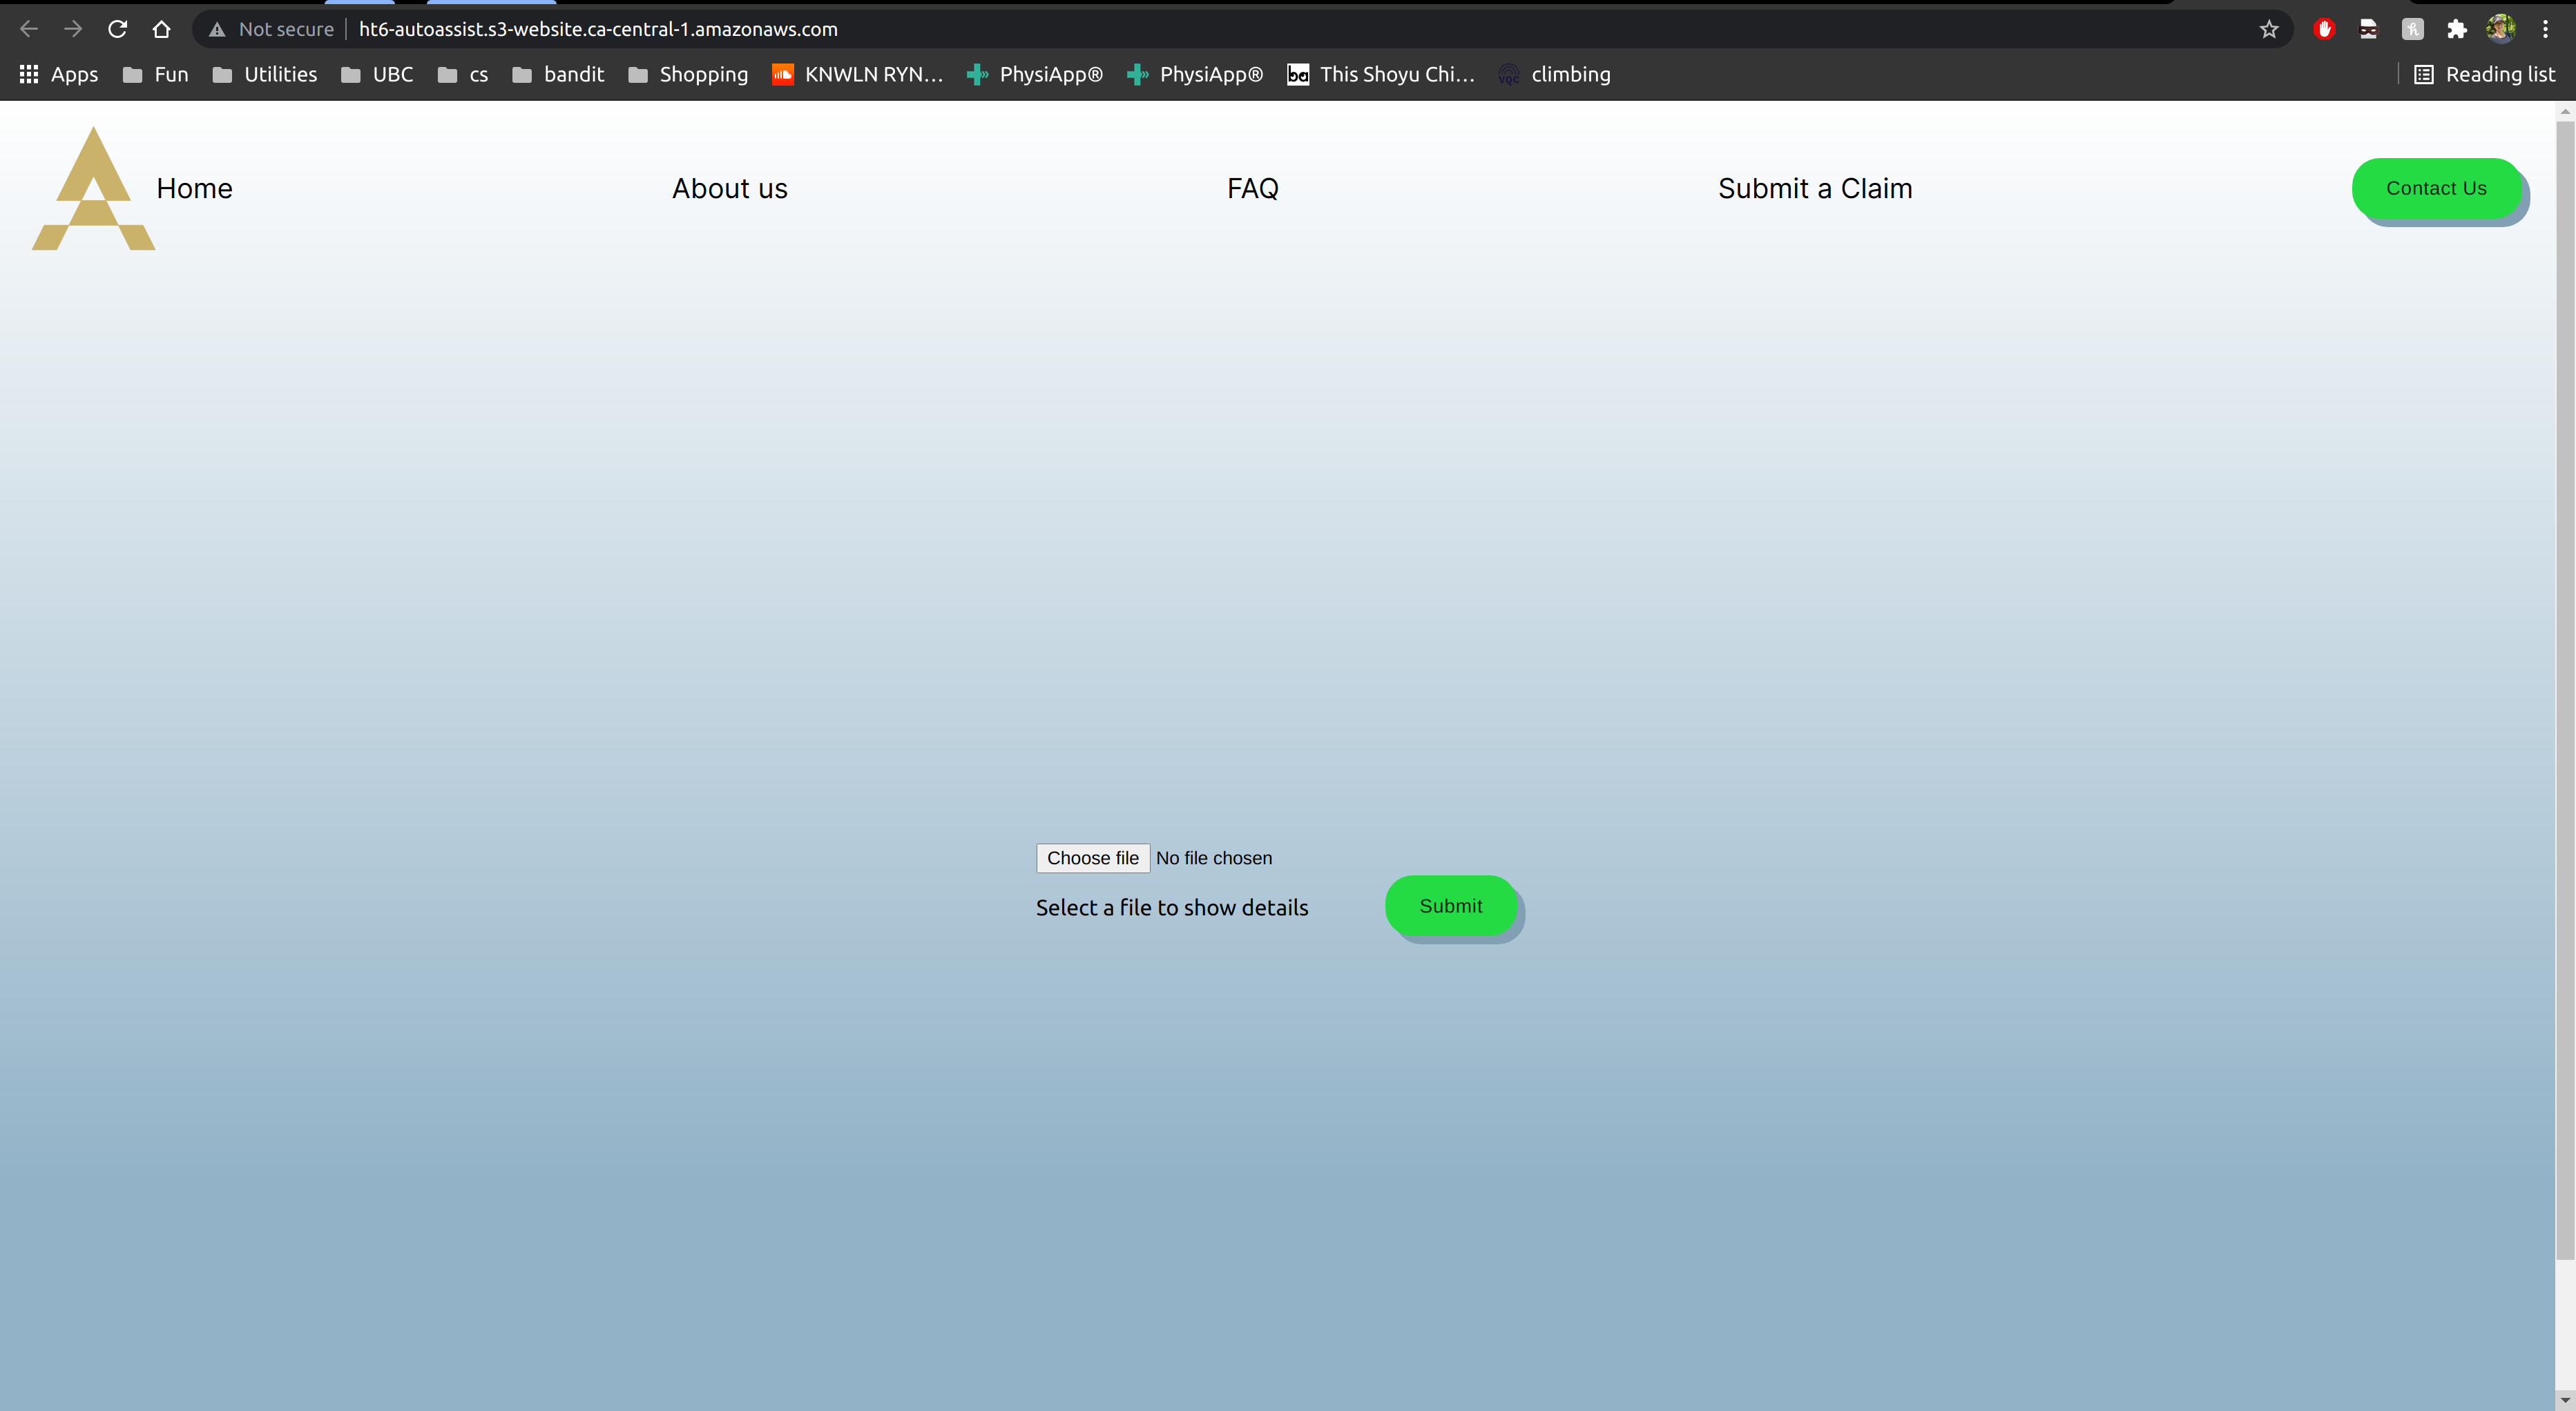
Task: Click the red hand extension icon
Action: 2324,29
